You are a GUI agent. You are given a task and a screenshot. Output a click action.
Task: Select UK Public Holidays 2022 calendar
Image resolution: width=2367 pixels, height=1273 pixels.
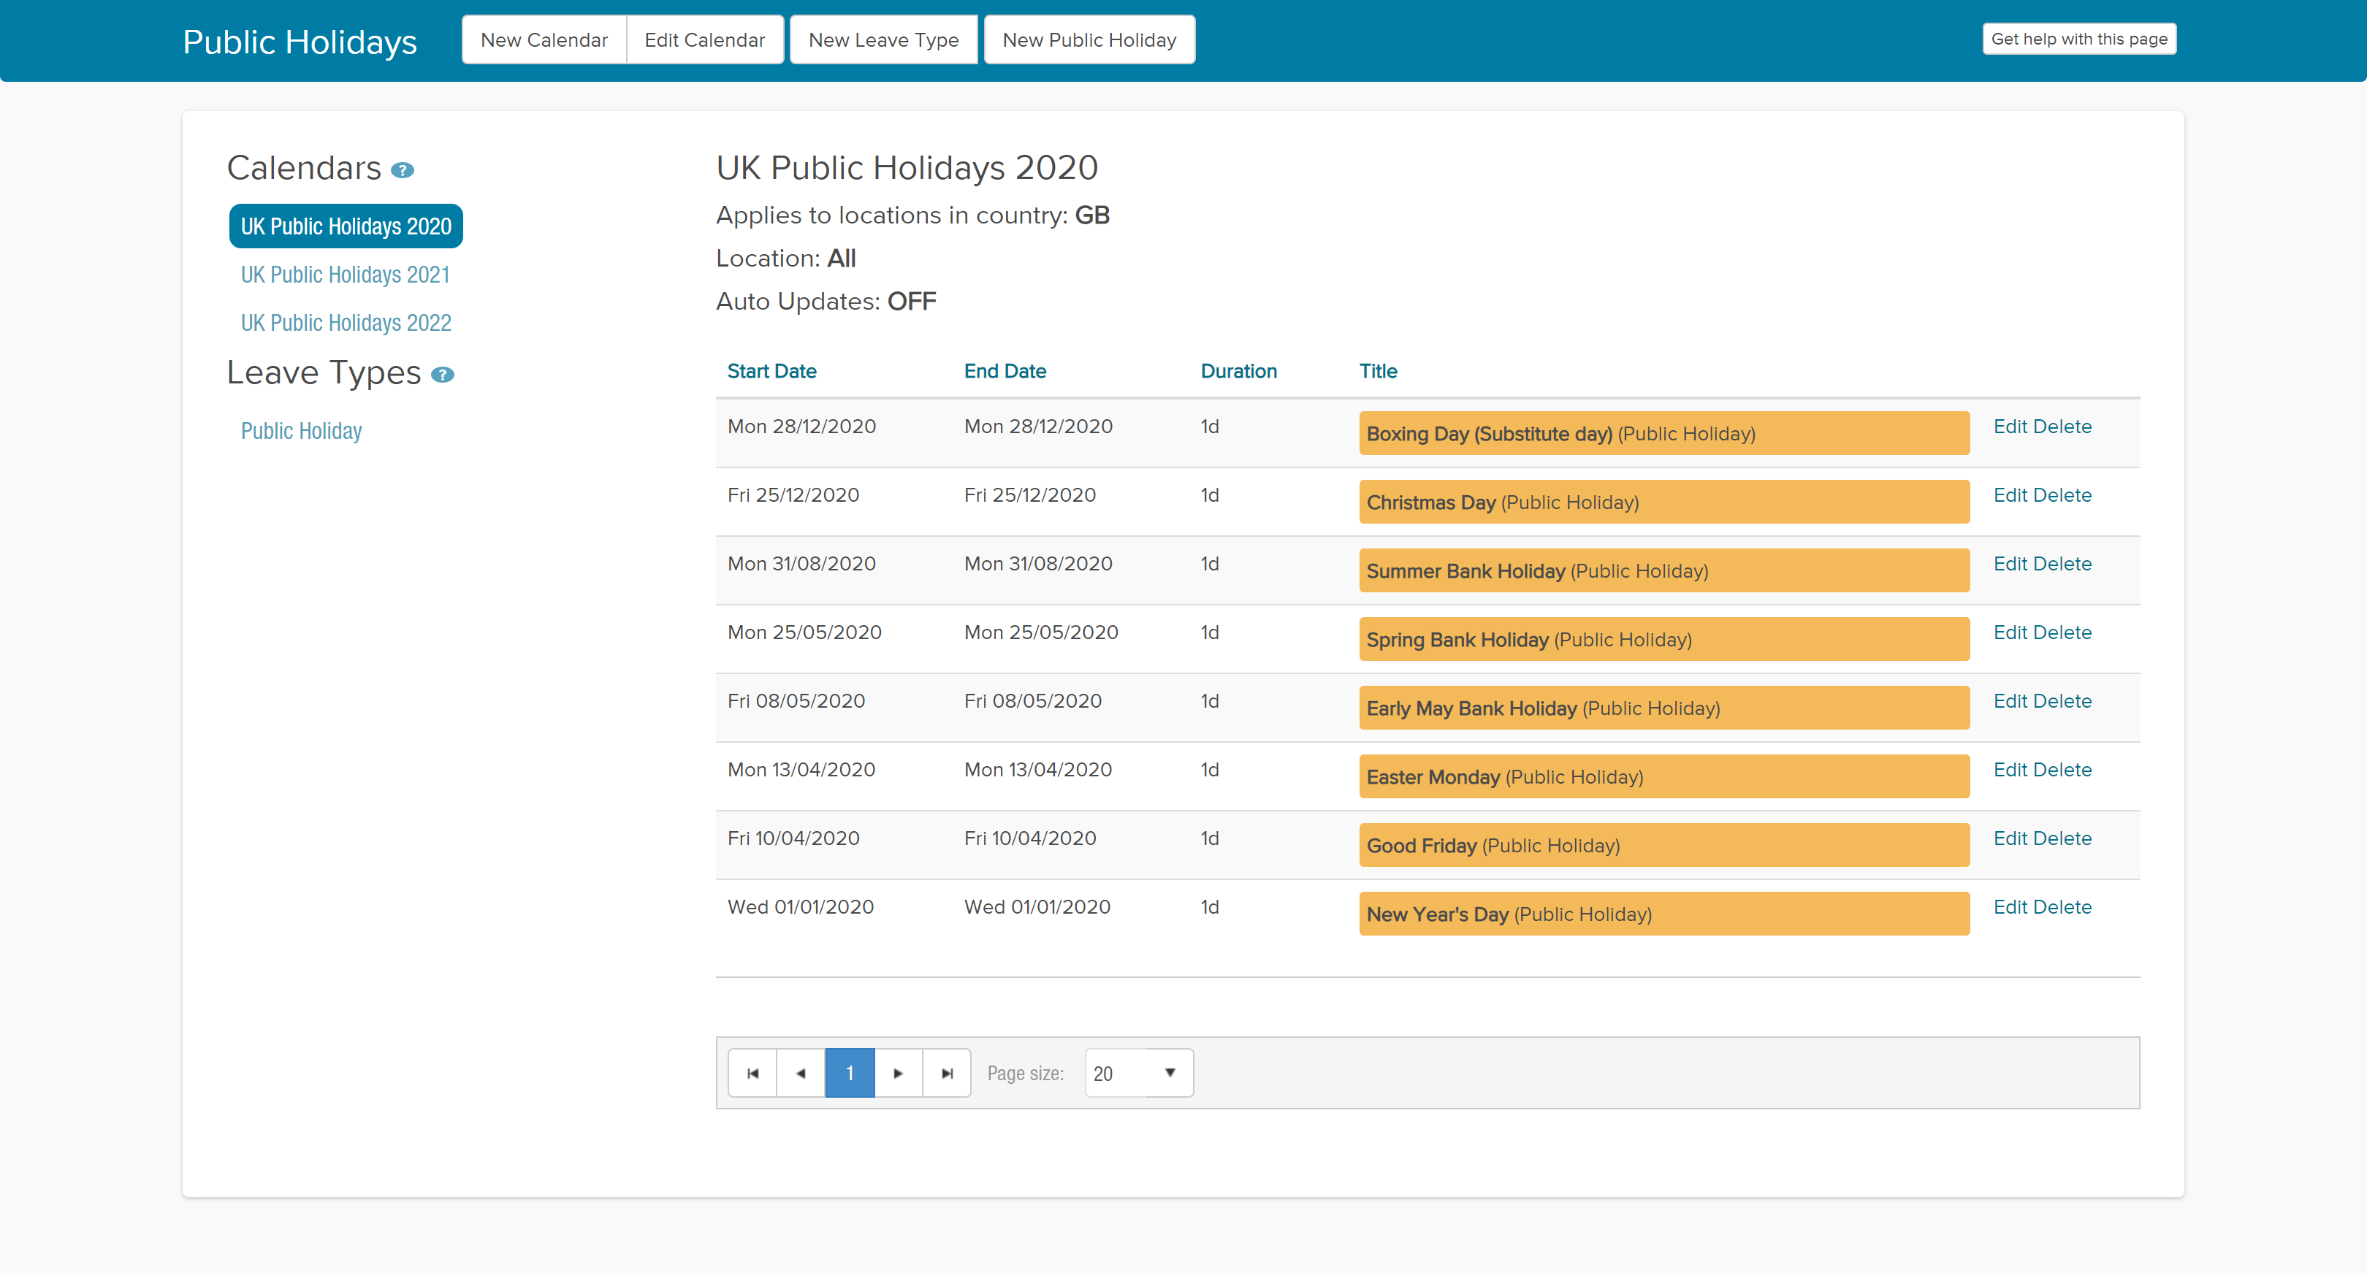(346, 322)
